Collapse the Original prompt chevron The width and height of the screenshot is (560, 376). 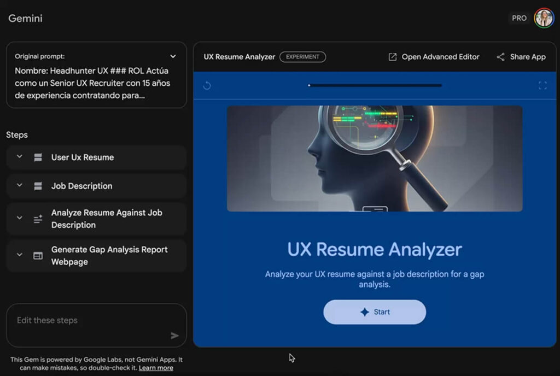[173, 56]
